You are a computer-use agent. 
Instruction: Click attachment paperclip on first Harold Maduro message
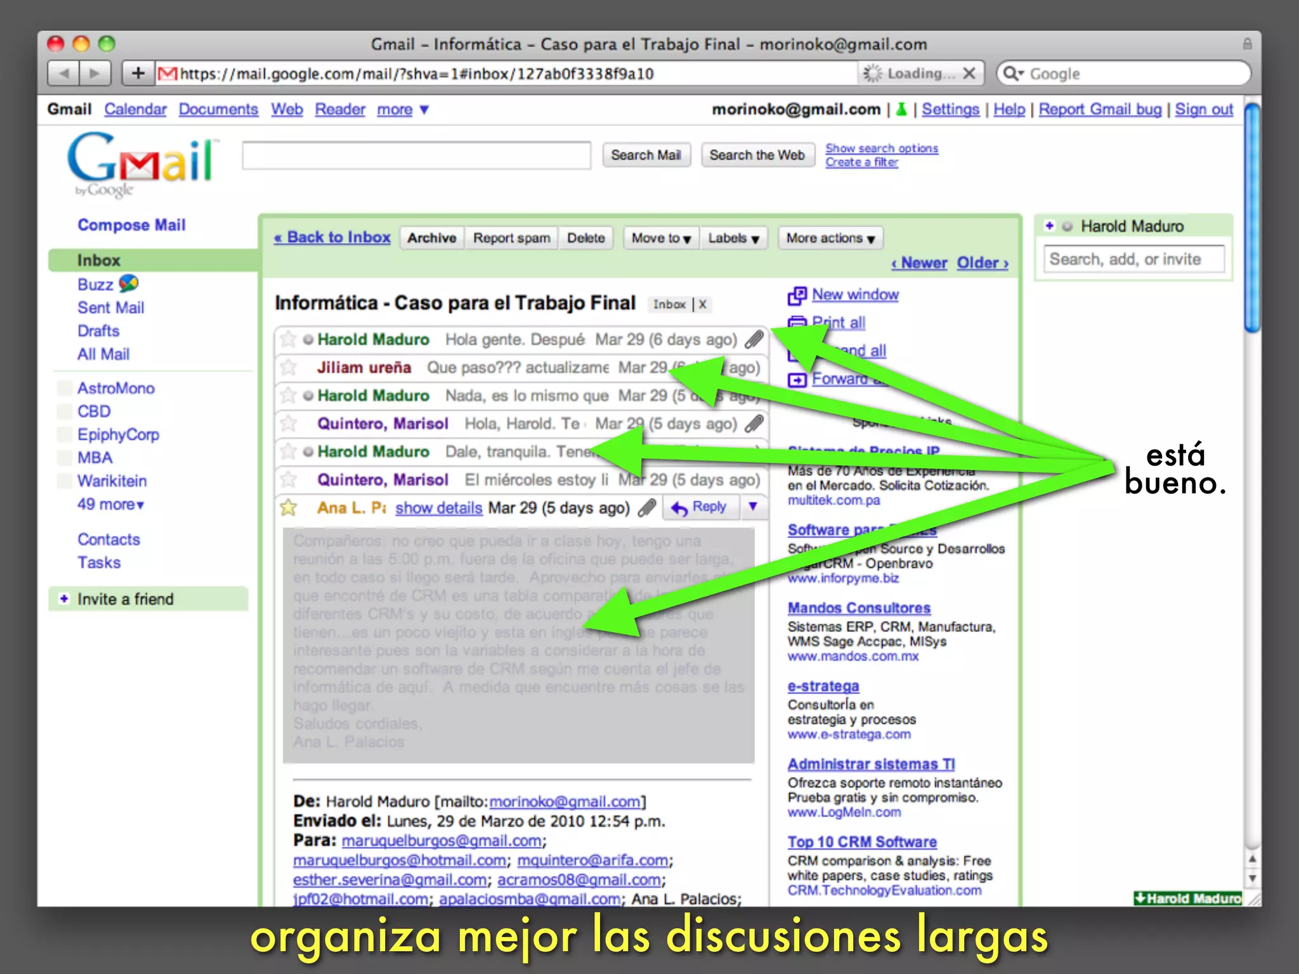coord(754,339)
